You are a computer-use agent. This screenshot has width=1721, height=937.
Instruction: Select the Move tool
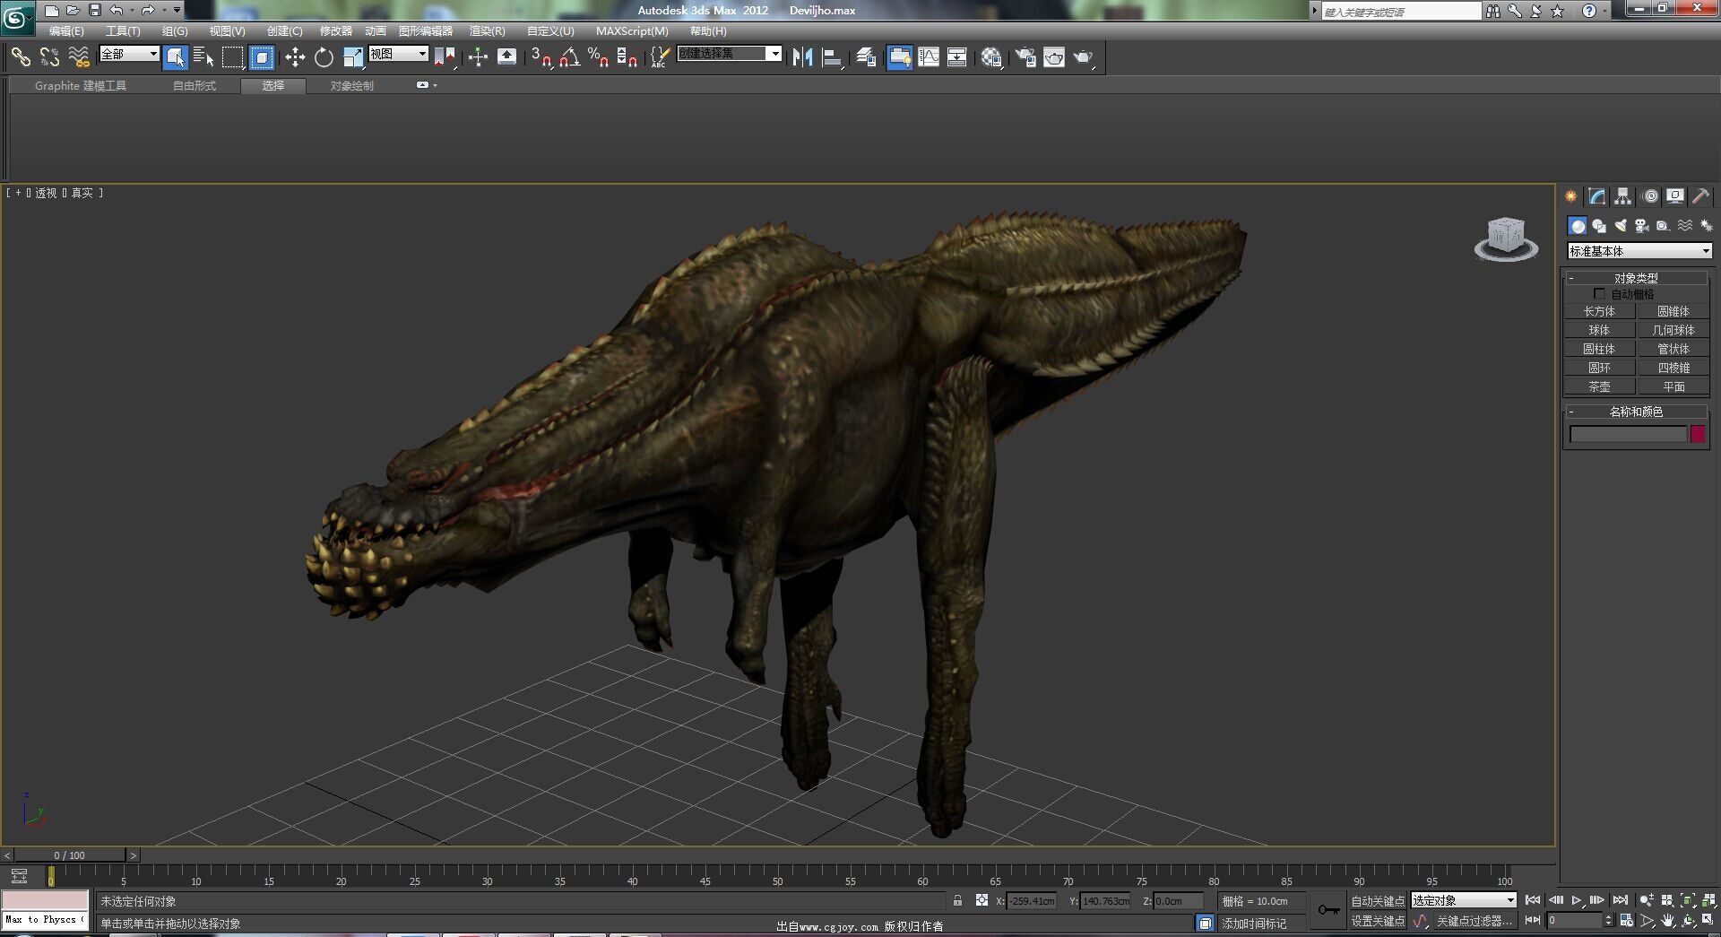click(x=295, y=57)
